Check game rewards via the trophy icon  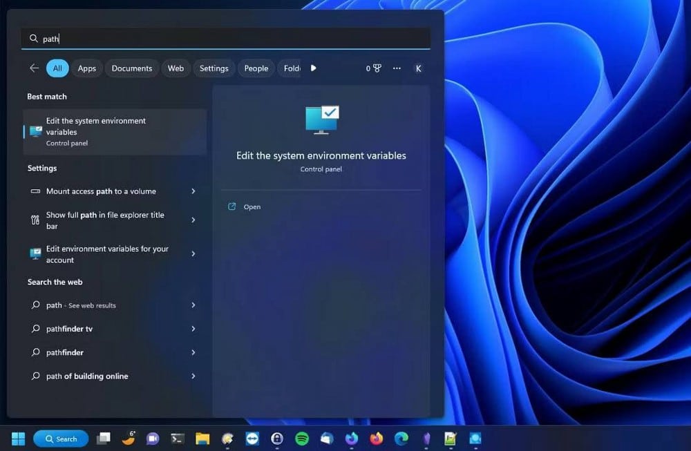373,68
